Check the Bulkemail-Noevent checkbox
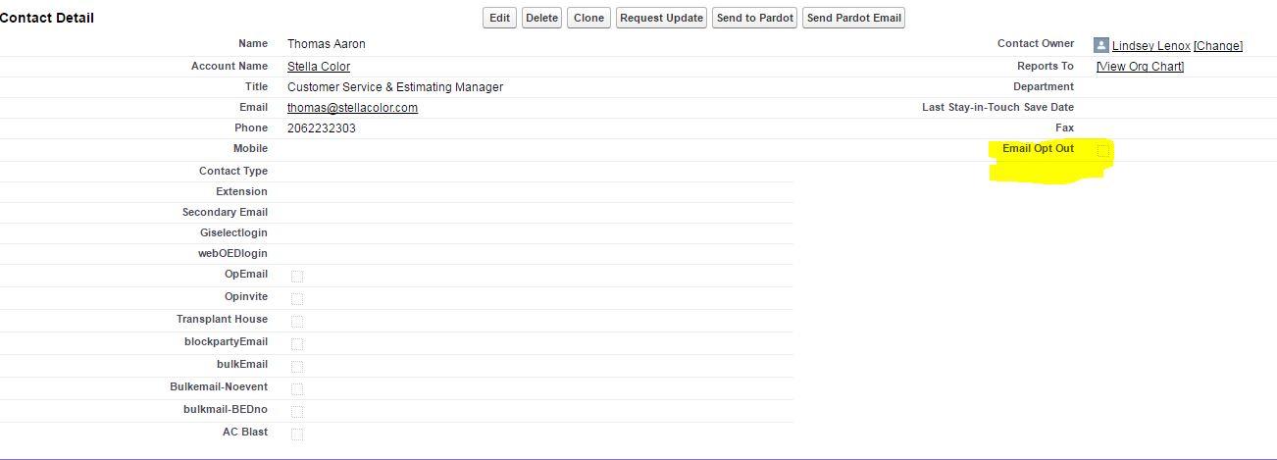This screenshot has height=460, width=1277. coord(297,389)
